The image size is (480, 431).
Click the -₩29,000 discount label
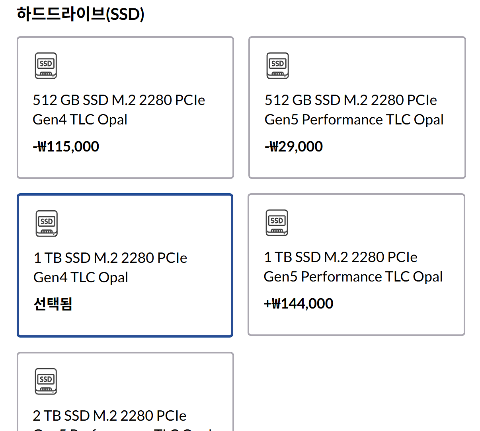coord(293,146)
